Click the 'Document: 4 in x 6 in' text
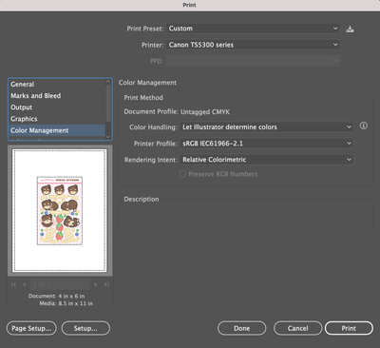 [x=56, y=296]
